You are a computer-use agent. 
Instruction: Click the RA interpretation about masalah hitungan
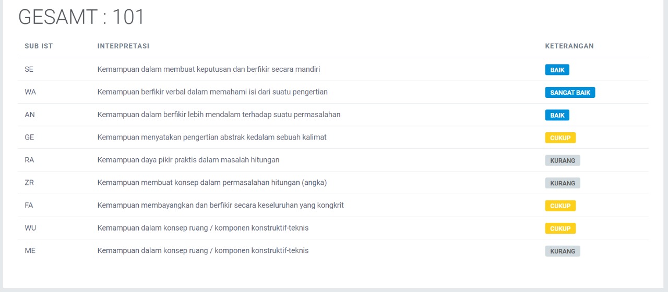click(x=188, y=160)
